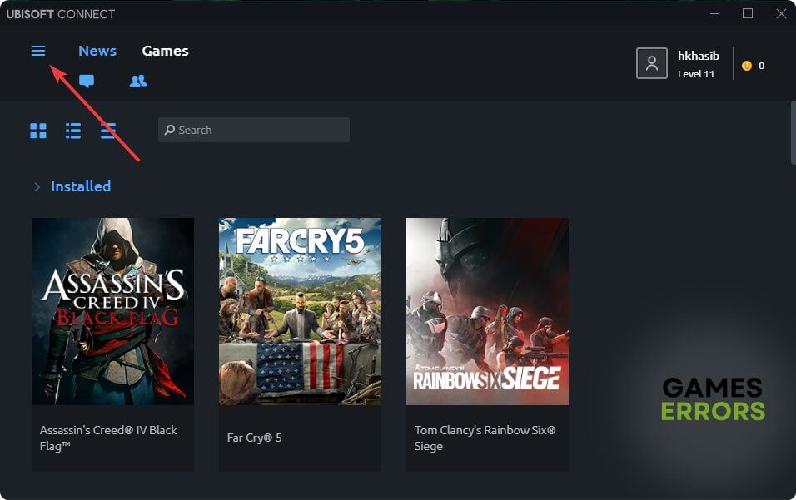Screen dimensions: 796x500
Task: Switch to detailed list view
Action: tap(73, 131)
